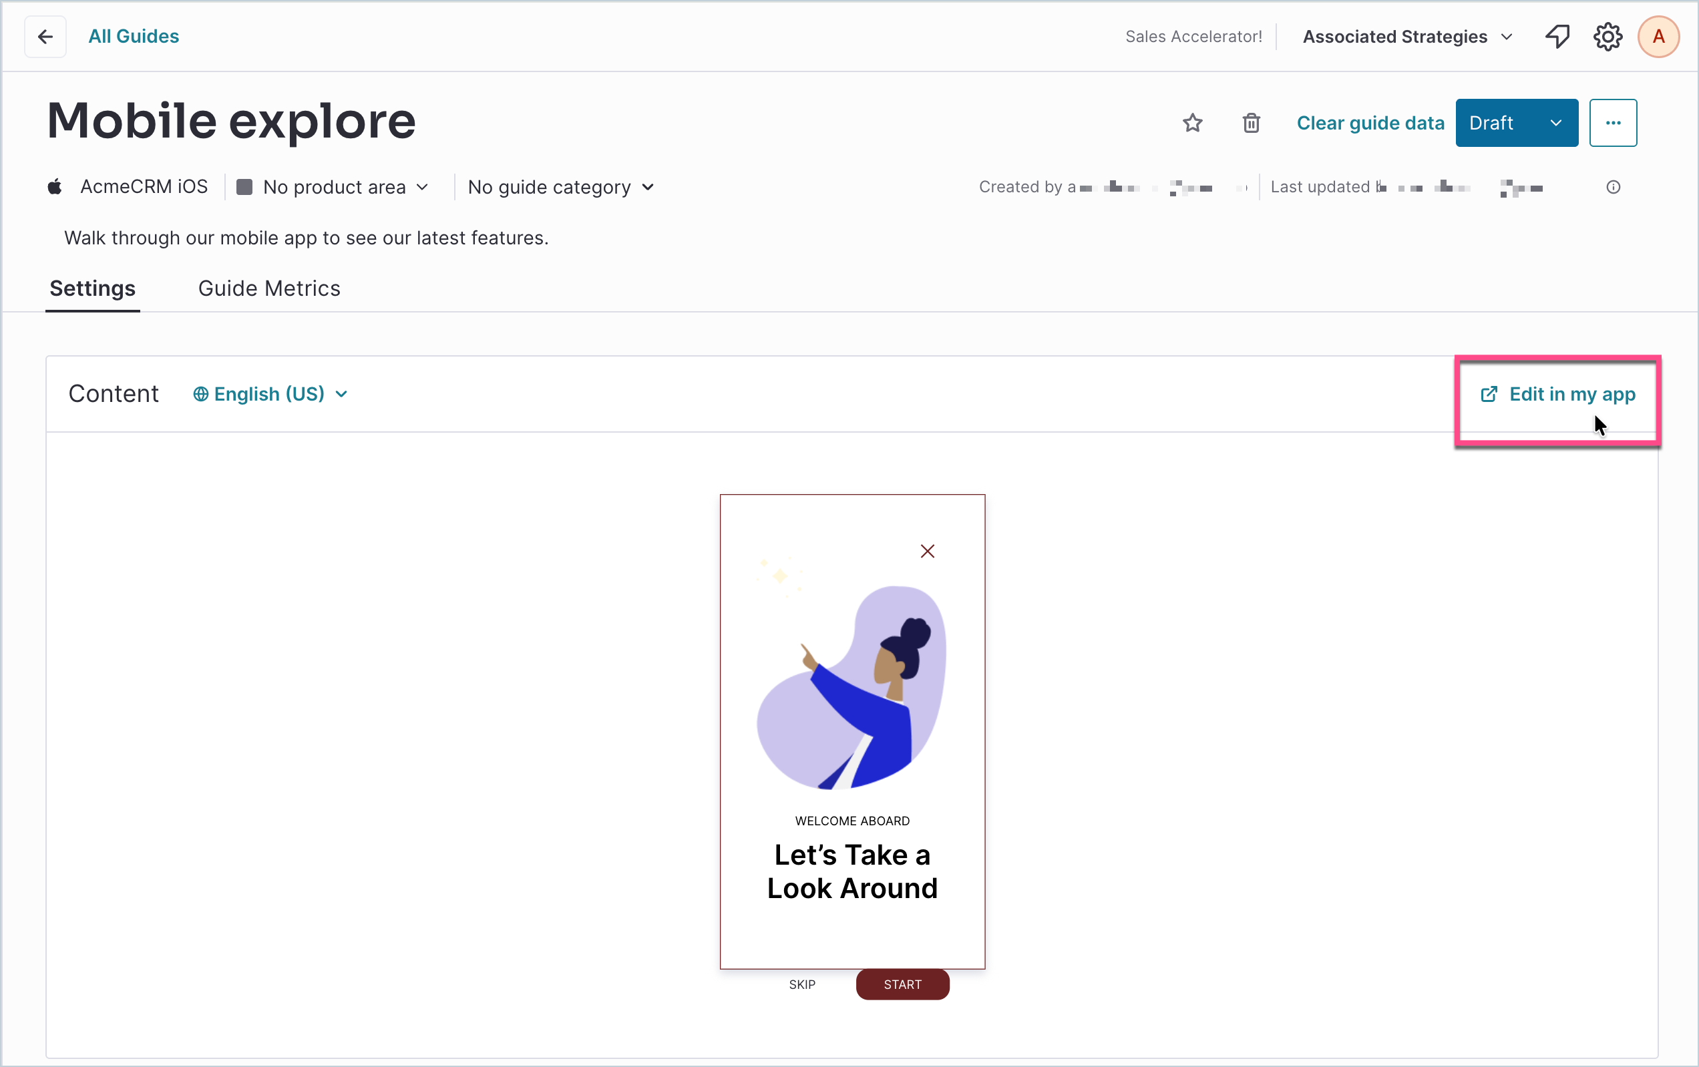The height and width of the screenshot is (1067, 1699).
Task: Click Edit in my app
Action: tap(1558, 394)
